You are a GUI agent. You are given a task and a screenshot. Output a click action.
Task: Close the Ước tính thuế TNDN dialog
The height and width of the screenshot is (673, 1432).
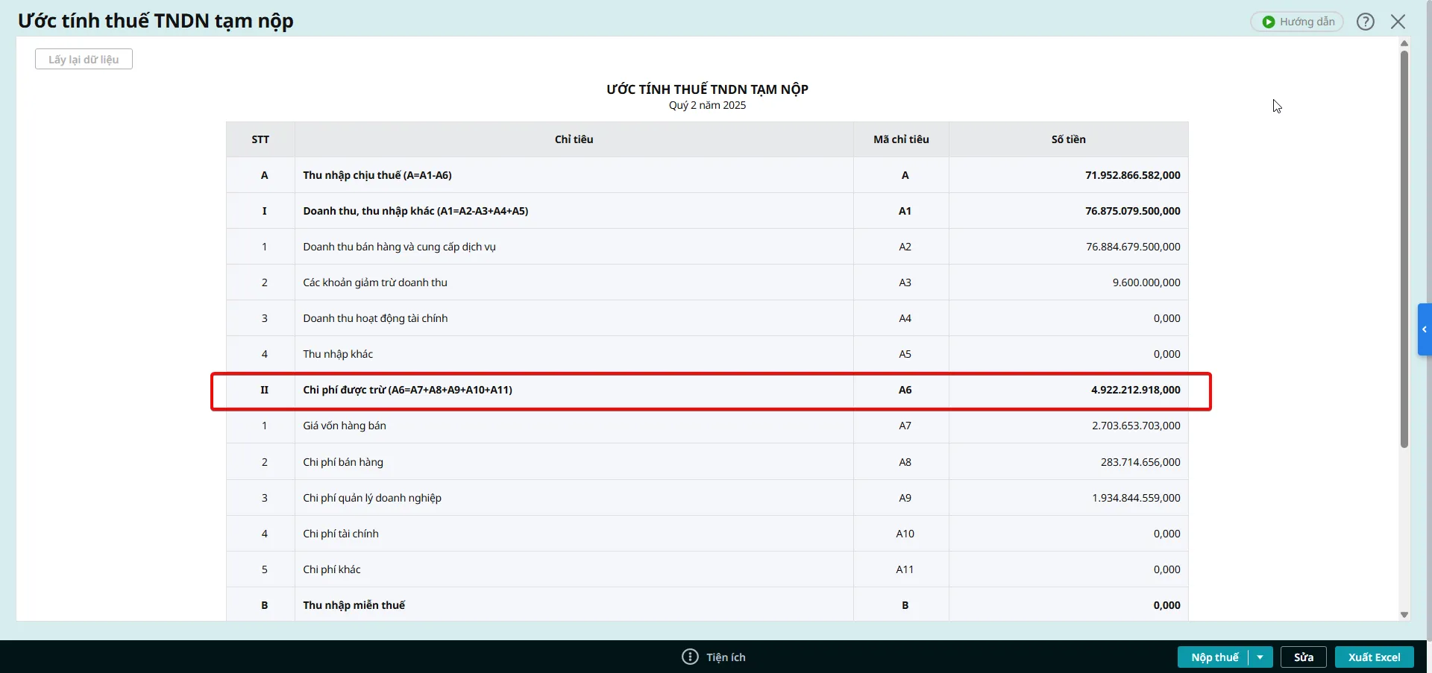[1398, 22]
